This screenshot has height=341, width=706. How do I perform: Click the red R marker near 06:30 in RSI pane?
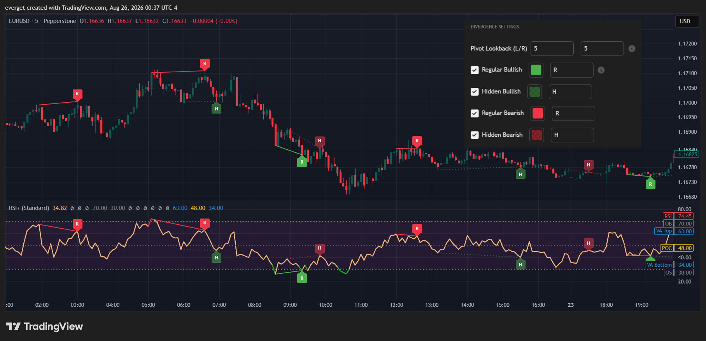205,224
